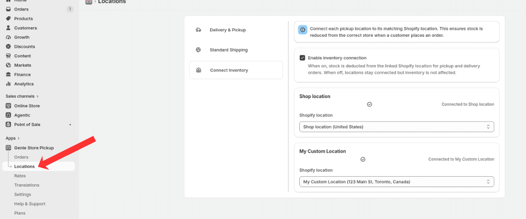Click My Custom Location connected checkmark icon
This screenshot has width=526, height=219.
[x=362, y=159]
